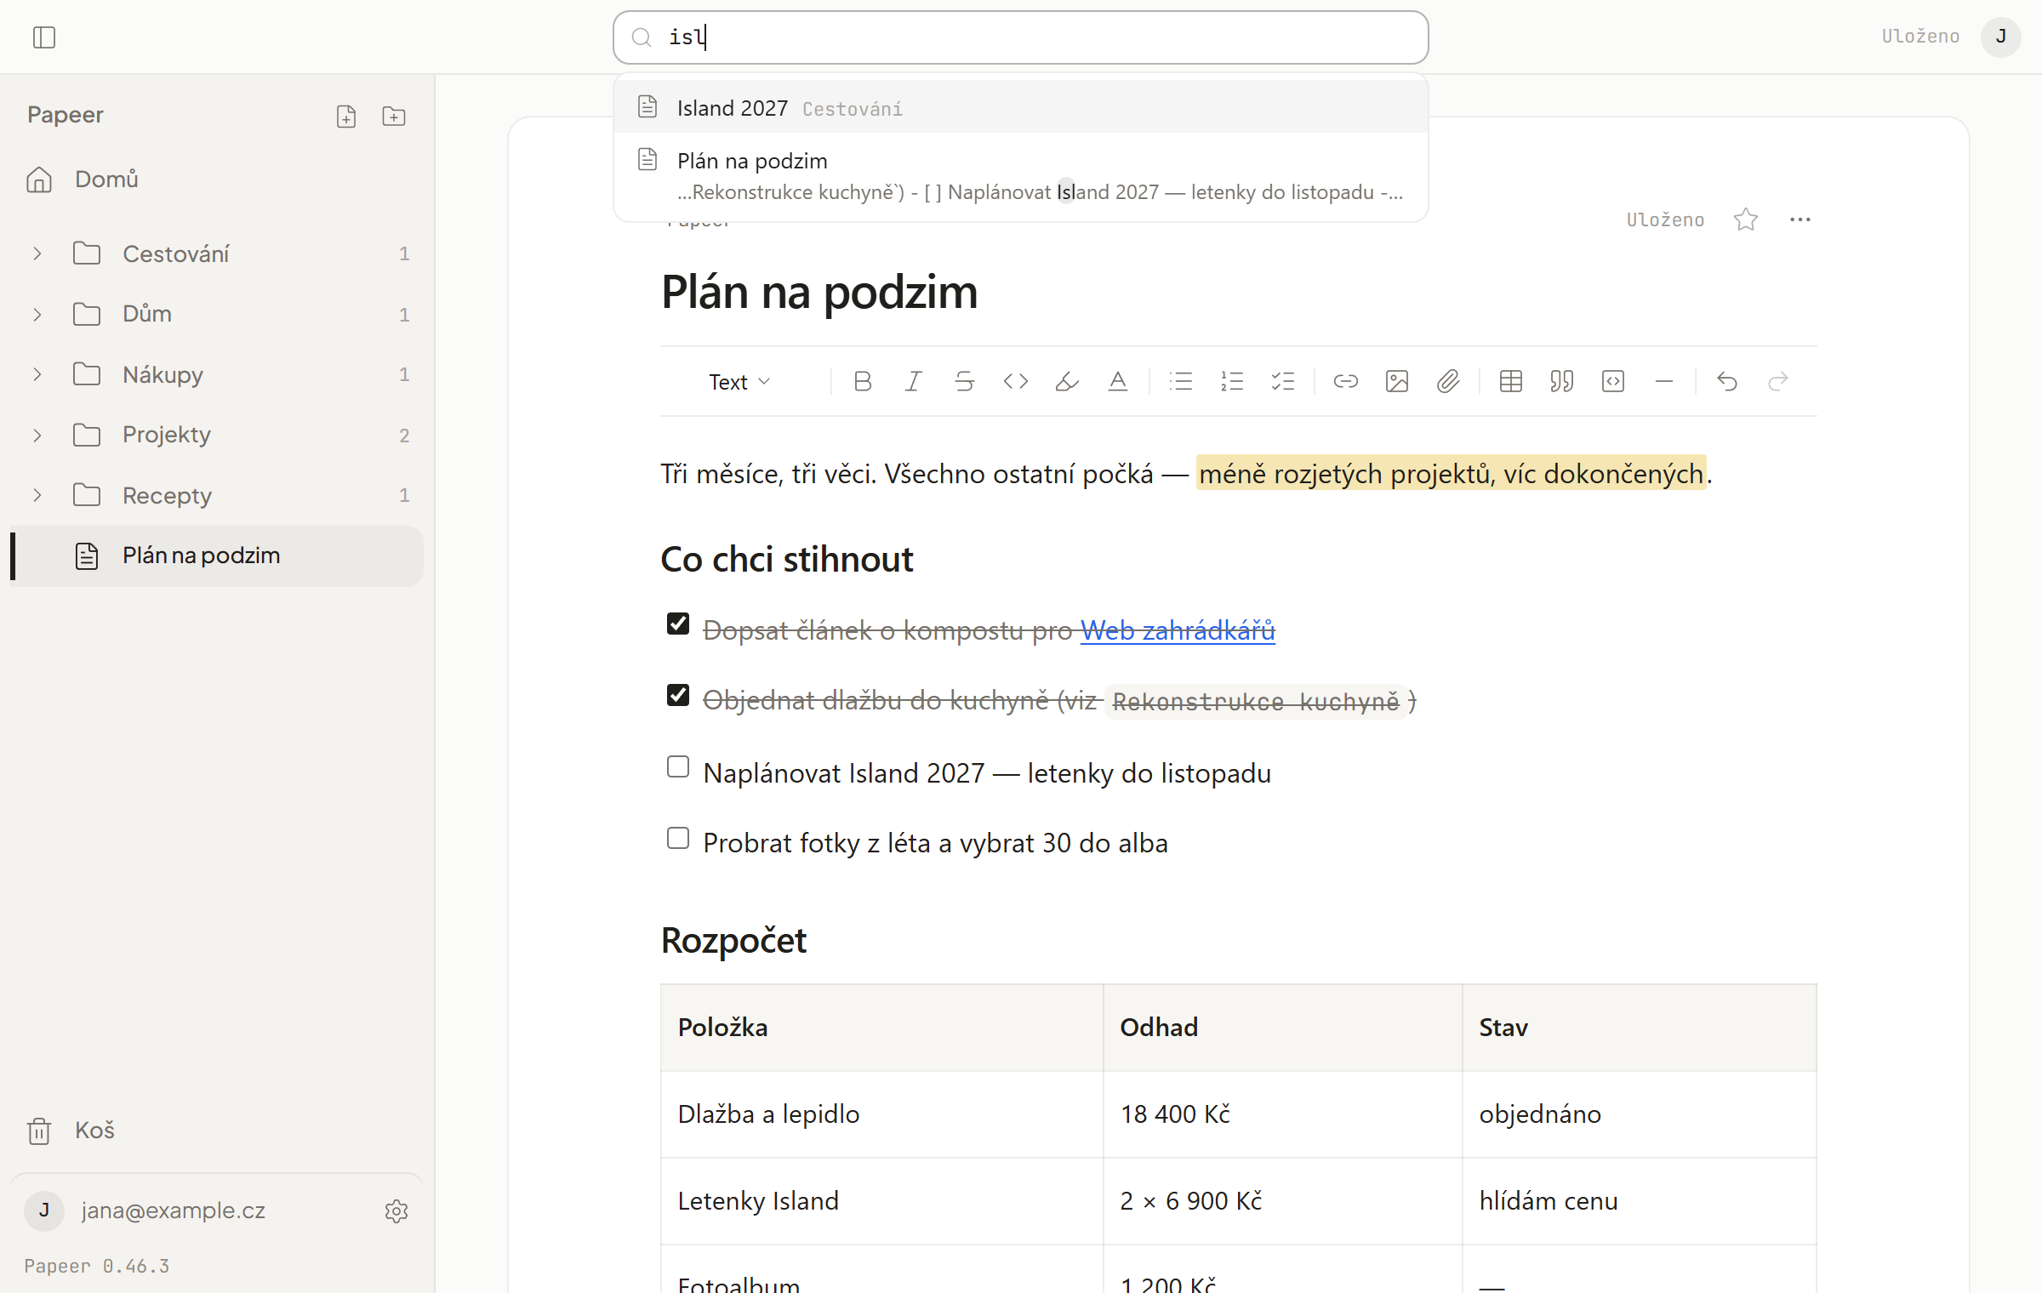Insert a table
Viewport: 2042px width, 1293px height.
pos(1511,382)
